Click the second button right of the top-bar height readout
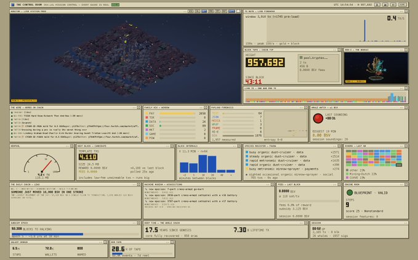The width and height of the screenshot is (418, 260). 385,5
